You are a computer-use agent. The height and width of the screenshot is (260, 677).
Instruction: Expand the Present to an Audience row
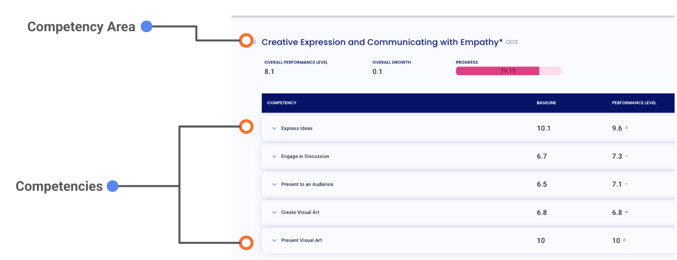(274, 184)
